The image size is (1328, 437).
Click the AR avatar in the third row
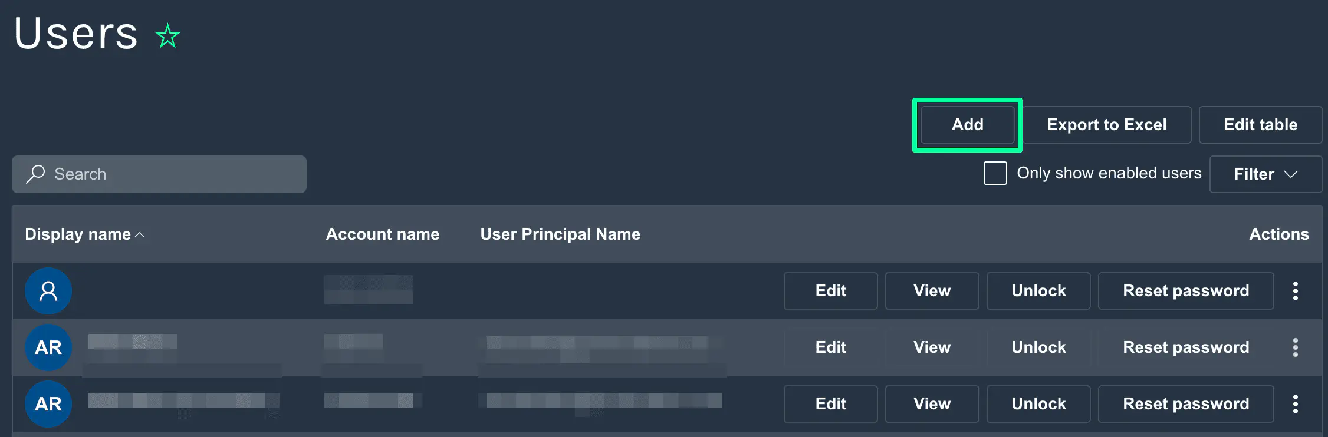pyautogui.click(x=48, y=404)
